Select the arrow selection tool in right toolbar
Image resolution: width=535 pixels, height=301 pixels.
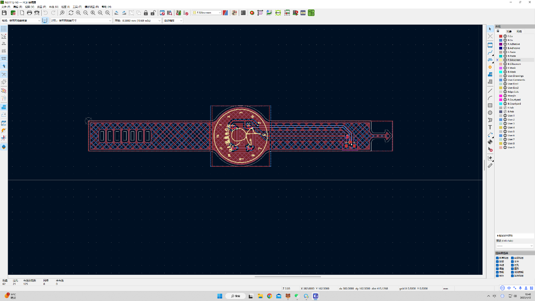[490, 29]
